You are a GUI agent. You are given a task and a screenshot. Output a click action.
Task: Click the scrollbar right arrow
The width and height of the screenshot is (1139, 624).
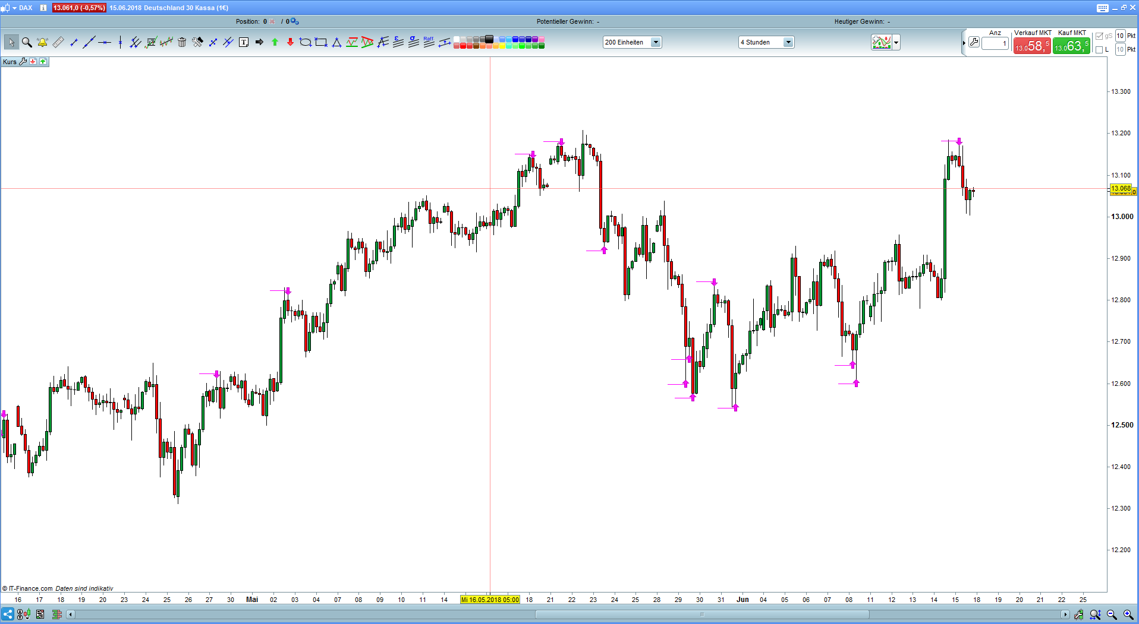1065,615
